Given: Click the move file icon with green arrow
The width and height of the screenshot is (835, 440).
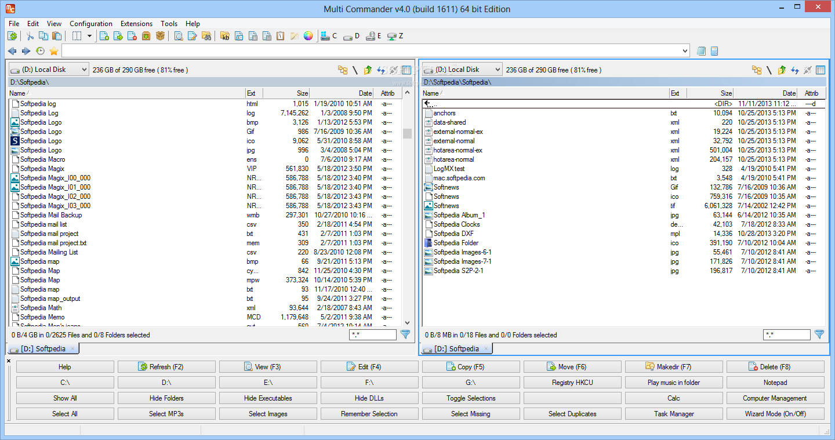Looking at the screenshot, I should point(118,36).
